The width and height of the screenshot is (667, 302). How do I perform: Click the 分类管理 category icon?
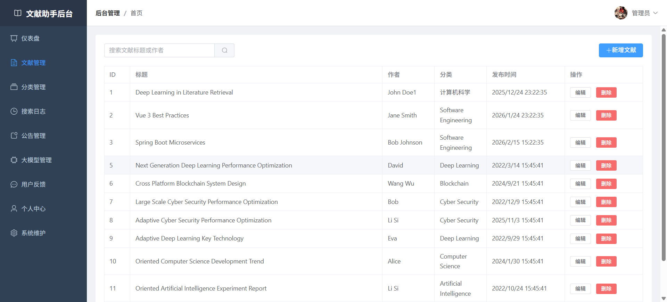pyautogui.click(x=14, y=87)
